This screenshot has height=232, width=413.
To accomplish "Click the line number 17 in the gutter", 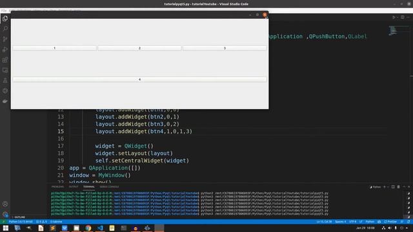I will [61, 146].
